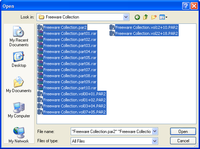Open the Views menu icon

click(163, 17)
